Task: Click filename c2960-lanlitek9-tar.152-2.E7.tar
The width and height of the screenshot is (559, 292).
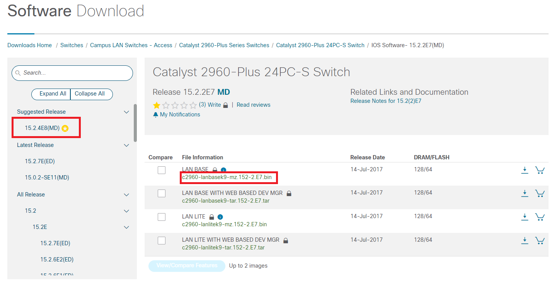Action: tap(223, 248)
